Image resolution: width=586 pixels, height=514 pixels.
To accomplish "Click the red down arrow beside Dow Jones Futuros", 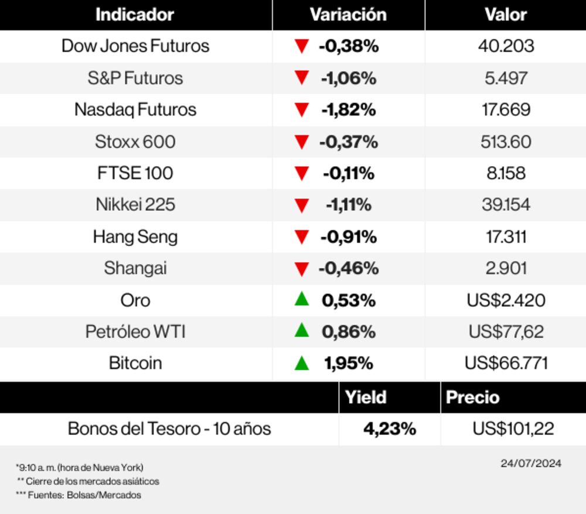I will tap(301, 46).
